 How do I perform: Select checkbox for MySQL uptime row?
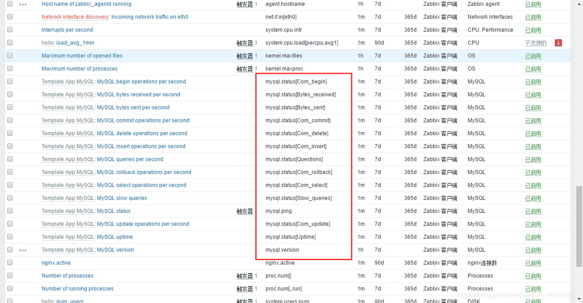coord(10,237)
